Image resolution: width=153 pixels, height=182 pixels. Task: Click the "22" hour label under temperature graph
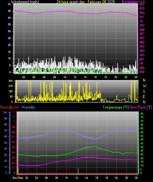tap(126, 178)
